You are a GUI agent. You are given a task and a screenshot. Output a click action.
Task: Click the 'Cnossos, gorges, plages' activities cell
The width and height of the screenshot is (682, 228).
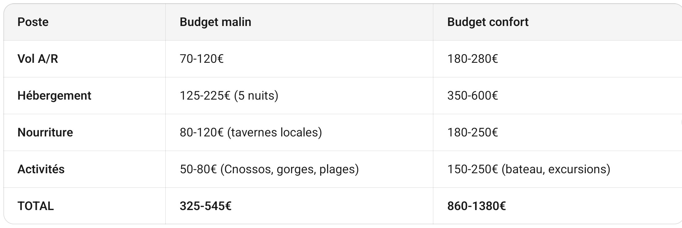pos(289,169)
